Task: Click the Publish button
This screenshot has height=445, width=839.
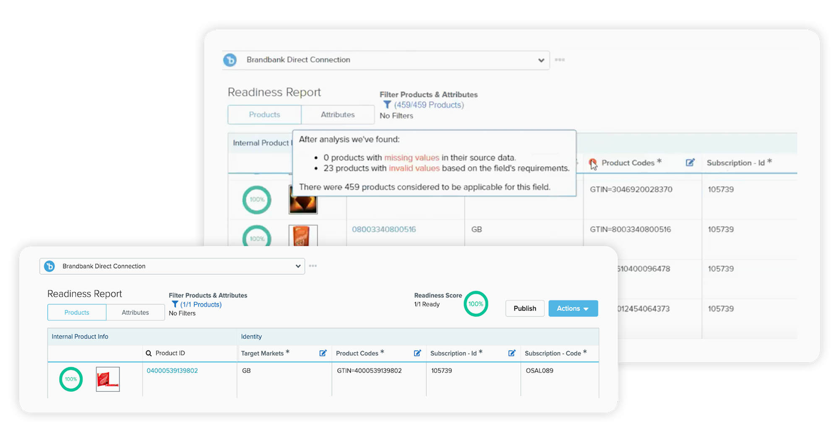Action: point(525,309)
